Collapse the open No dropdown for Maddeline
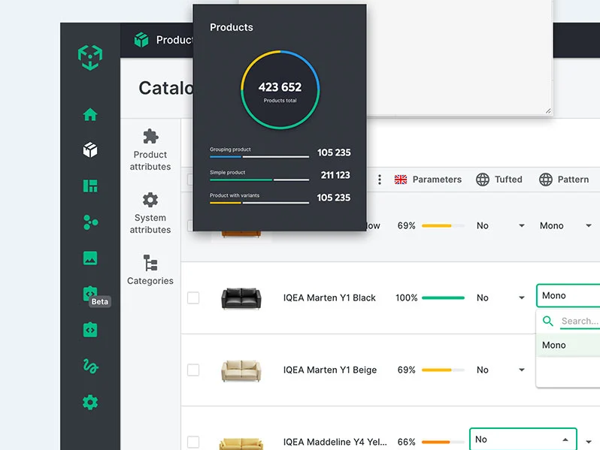 click(565, 439)
